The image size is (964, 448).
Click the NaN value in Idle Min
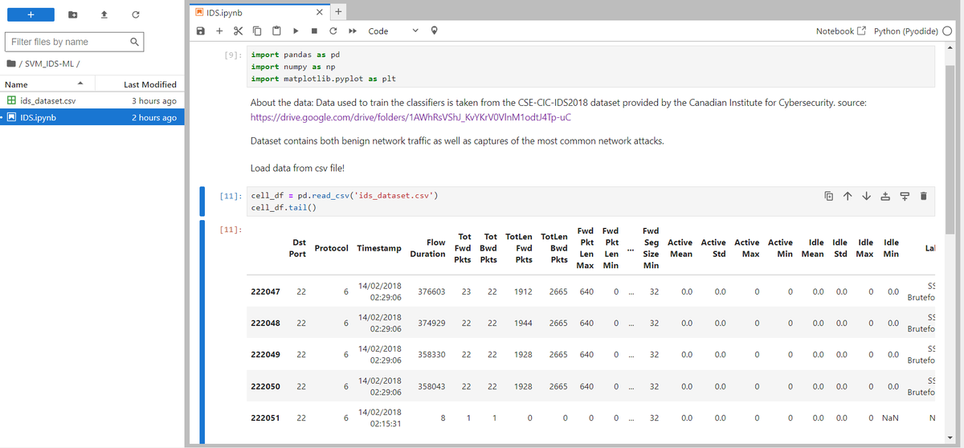tap(890, 417)
